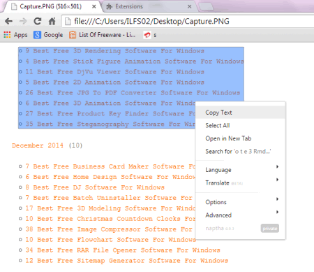Reload the page with the refresh icon
Screen dimensions: 314x272
click(x=38, y=22)
